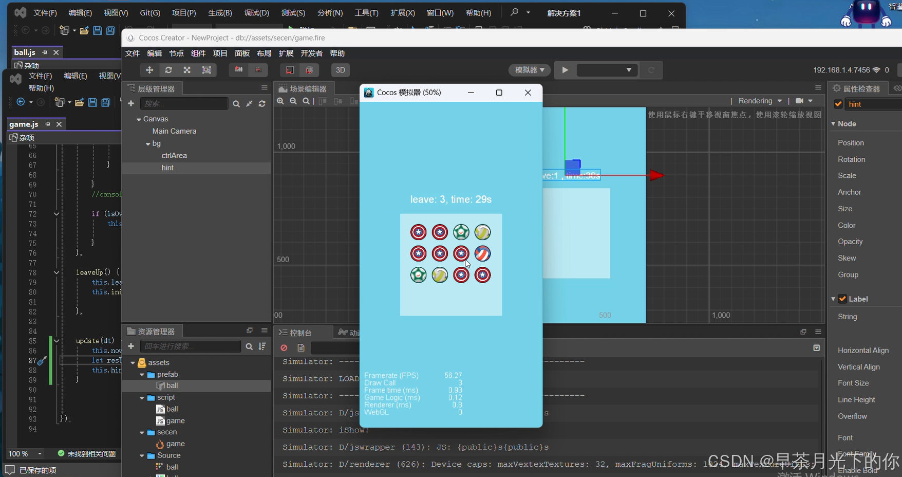Select the game script asset
Viewport: 902px width, 477px height.
(x=175, y=420)
